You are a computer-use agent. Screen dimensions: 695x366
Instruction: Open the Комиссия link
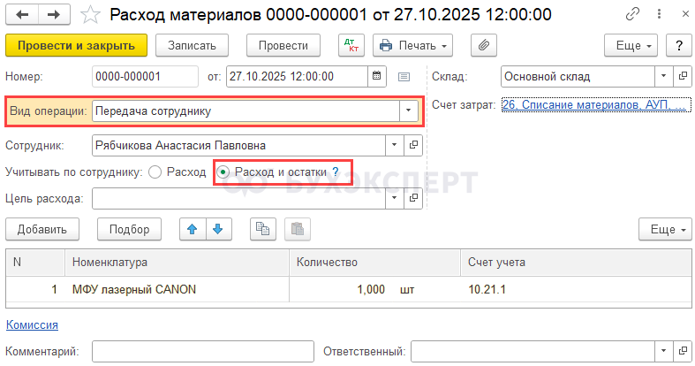[32, 324]
